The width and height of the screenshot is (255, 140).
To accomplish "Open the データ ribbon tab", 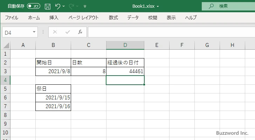I will [133, 17].
